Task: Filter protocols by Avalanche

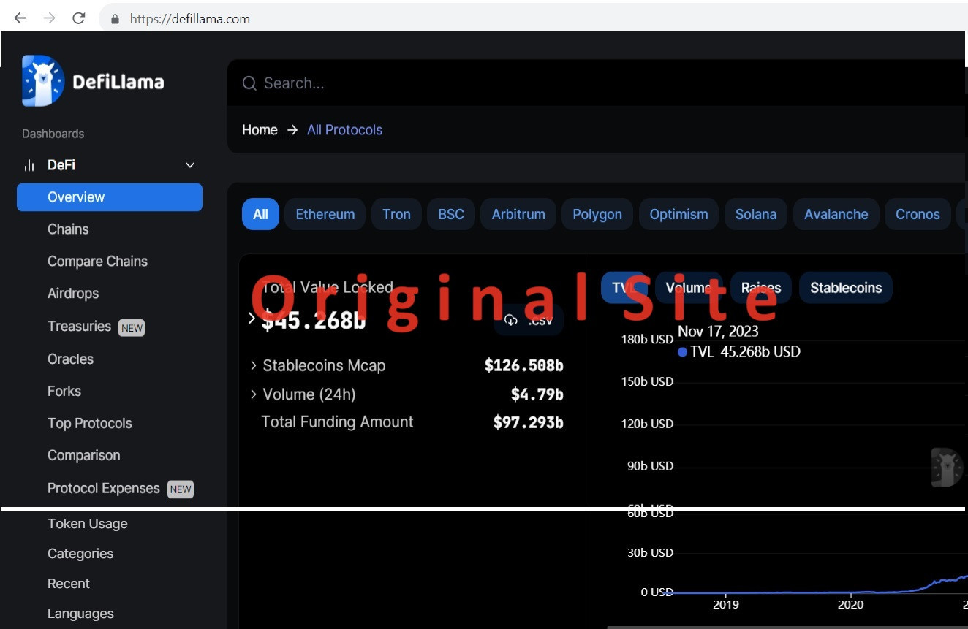Action: pos(836,214)
